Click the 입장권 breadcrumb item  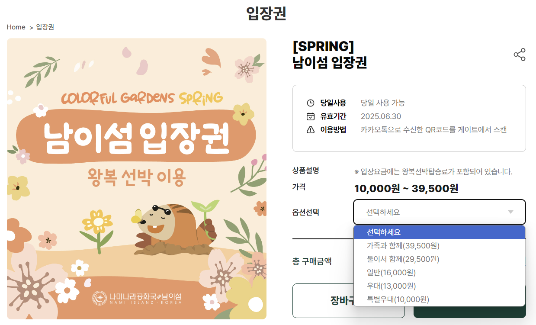coord(45,27)
